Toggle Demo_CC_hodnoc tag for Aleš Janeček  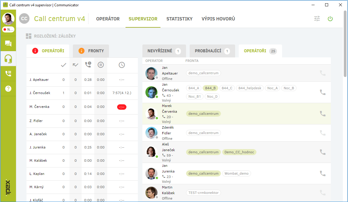point(239,152)
